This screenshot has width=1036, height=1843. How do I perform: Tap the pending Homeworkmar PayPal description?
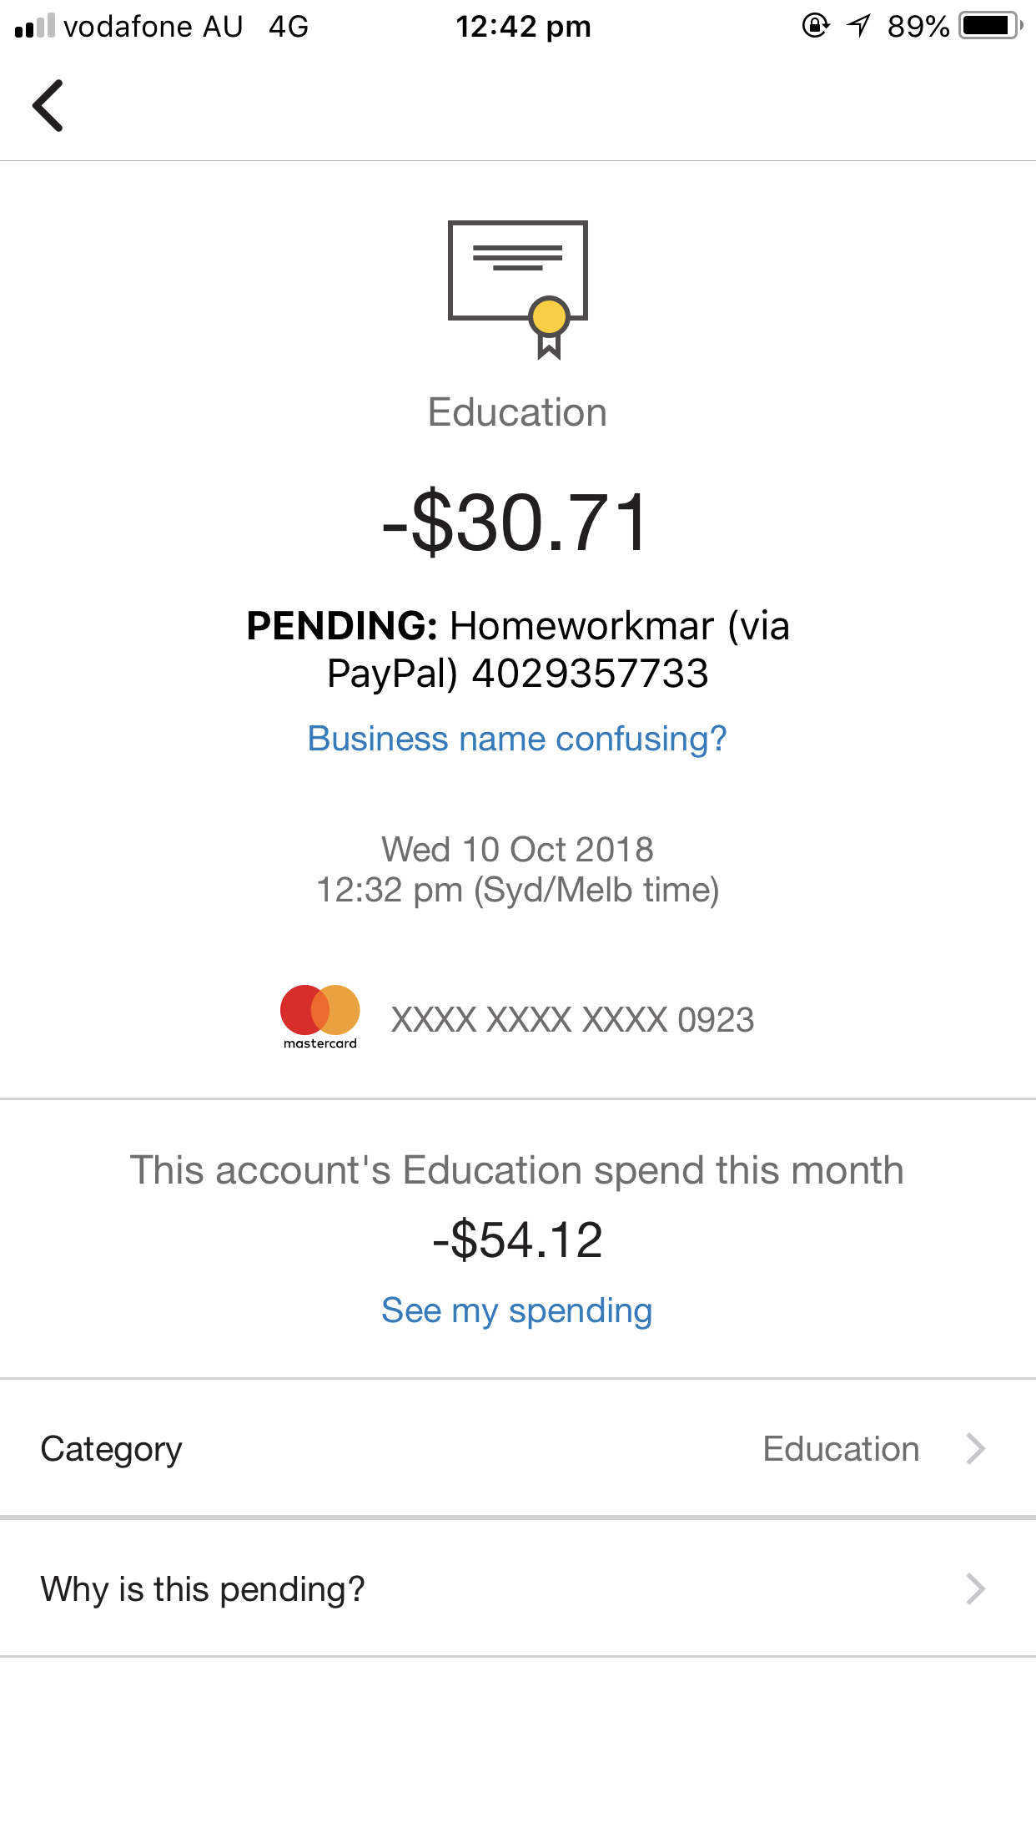518,649
